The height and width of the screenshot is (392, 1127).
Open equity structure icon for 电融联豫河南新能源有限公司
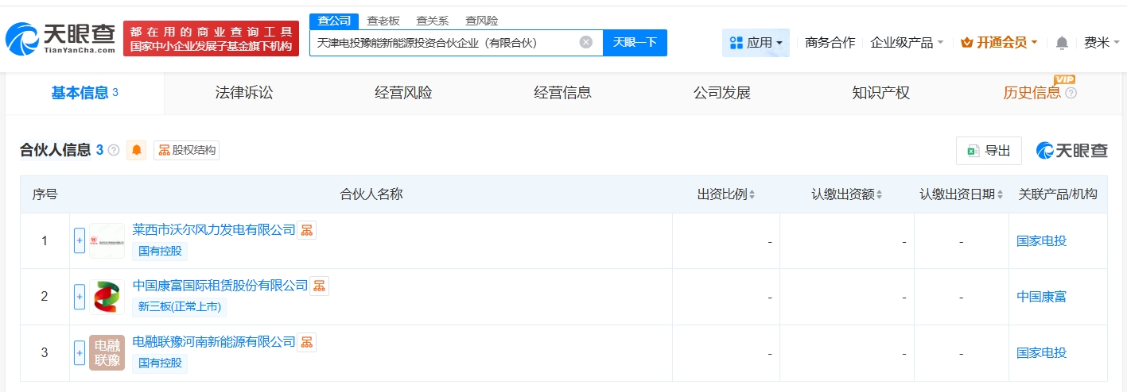(307, 342)
